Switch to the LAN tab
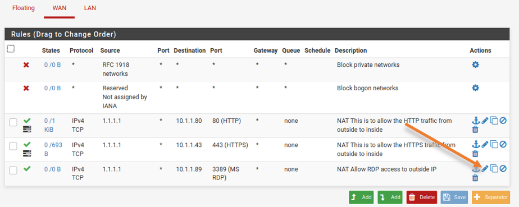The width and height of the screenshot is (519, 207). click(x=90, y=8)
